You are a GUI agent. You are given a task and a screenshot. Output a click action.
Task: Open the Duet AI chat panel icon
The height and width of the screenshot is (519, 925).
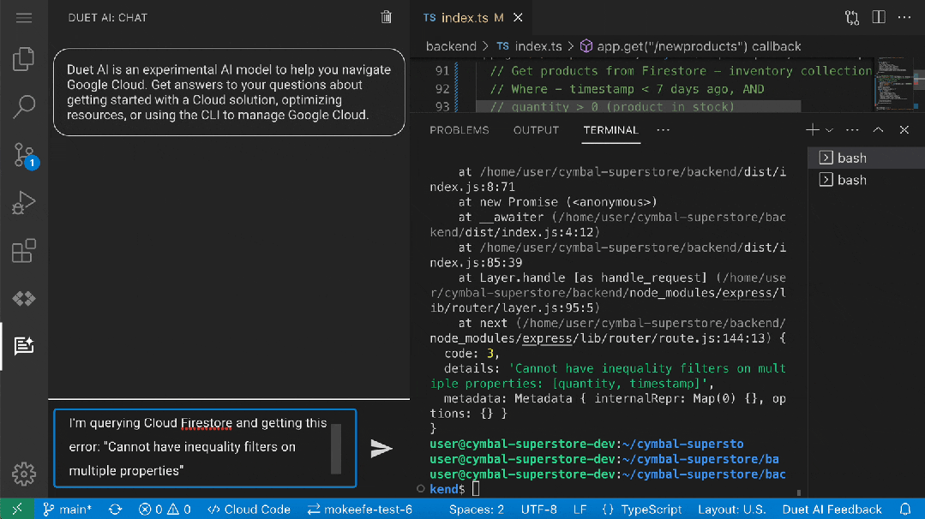pos(24,346)
